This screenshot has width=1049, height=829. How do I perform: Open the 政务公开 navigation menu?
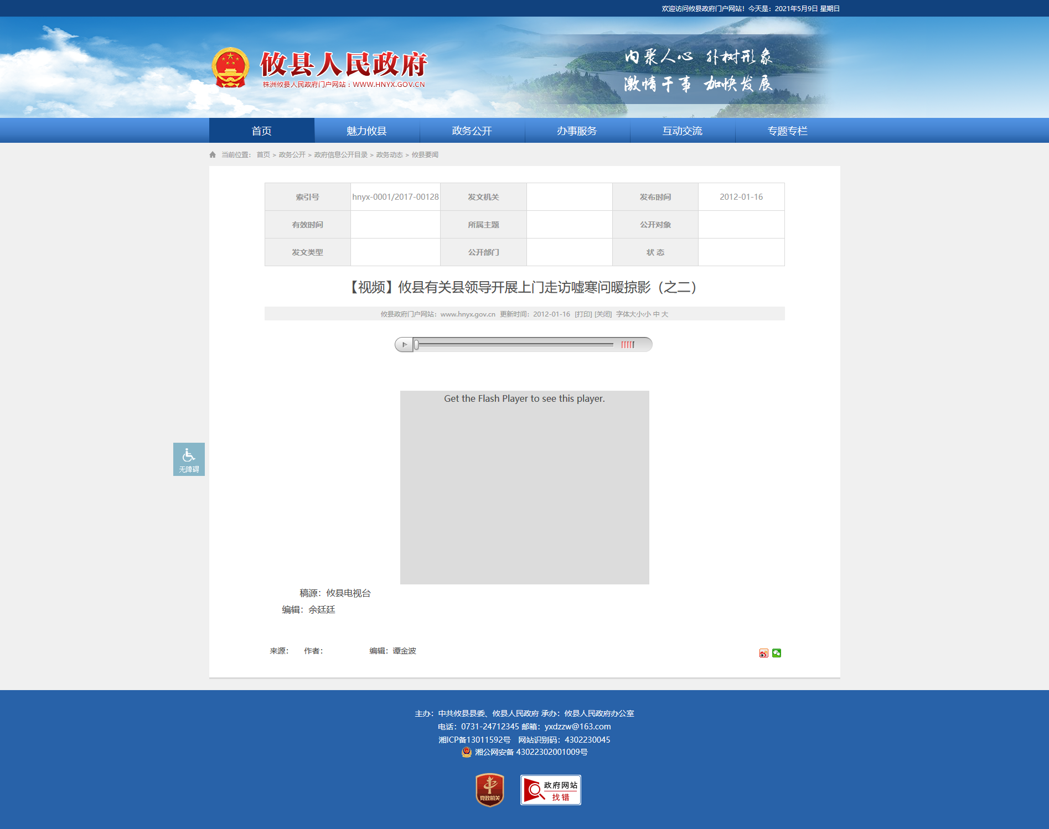(472, 131)
